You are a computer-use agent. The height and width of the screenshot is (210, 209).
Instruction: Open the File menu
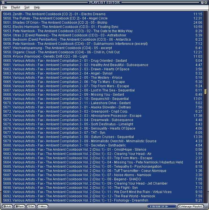coord(5,7)
